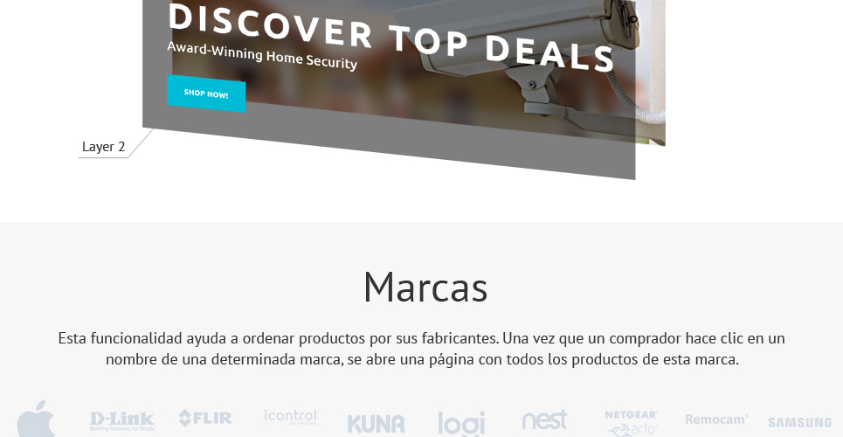
Task: Select the Remocam brand logo
Action: [716, 420]
